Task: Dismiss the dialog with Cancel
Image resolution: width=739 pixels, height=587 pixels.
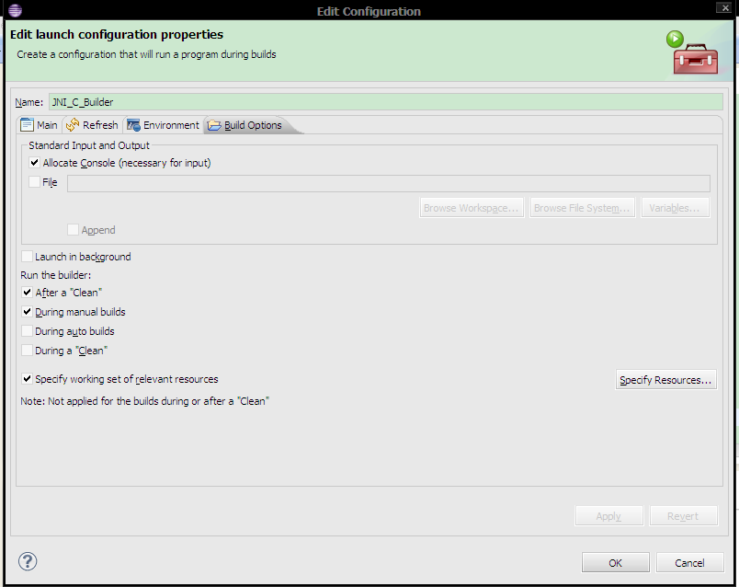Action: (689, 561)
